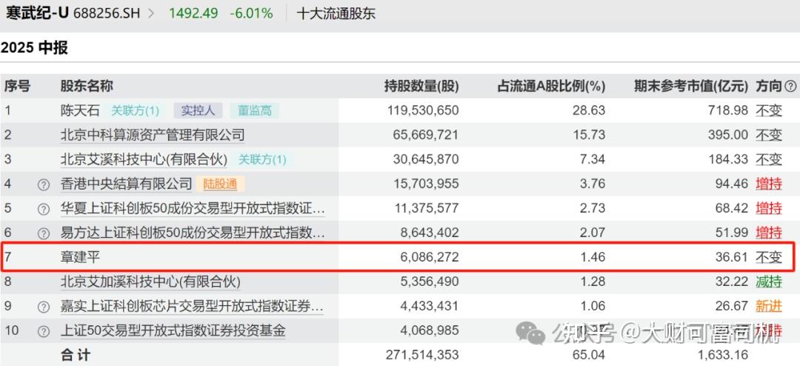800x366 pixels.
Task: Click ratio value 28.63
Action: pos(588,110)
